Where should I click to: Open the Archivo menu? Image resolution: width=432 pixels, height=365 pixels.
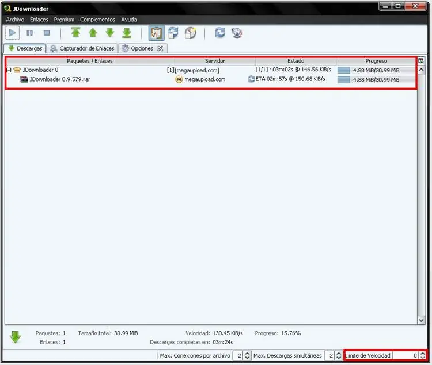coord(15,20)
